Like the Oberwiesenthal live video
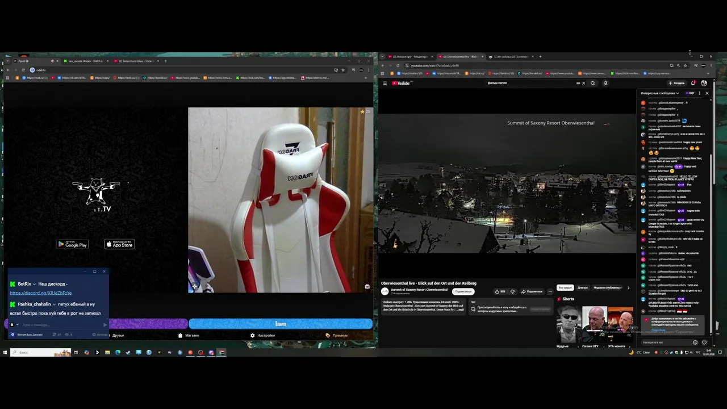 [500, 291]
